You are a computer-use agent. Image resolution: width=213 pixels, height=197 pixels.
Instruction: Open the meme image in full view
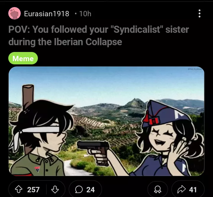106,121
